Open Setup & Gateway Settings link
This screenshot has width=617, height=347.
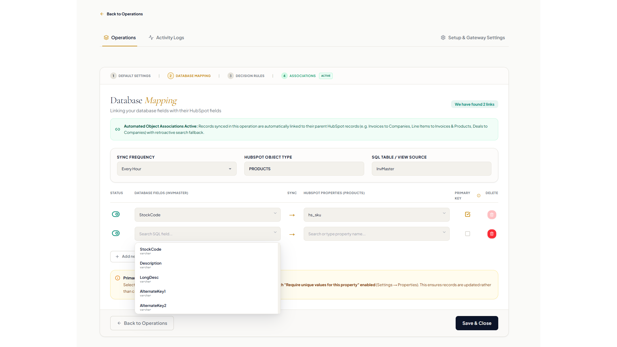pyautogui.click(x=473, y=38)
